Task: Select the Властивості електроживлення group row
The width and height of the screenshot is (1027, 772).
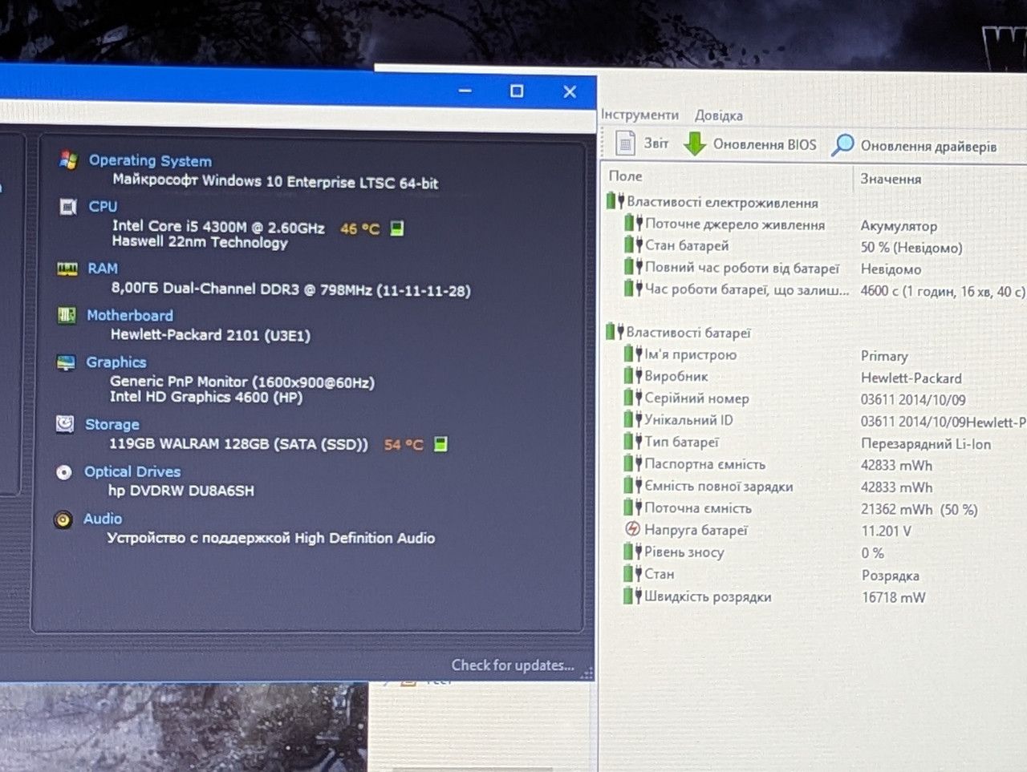Action: (815, 203)
